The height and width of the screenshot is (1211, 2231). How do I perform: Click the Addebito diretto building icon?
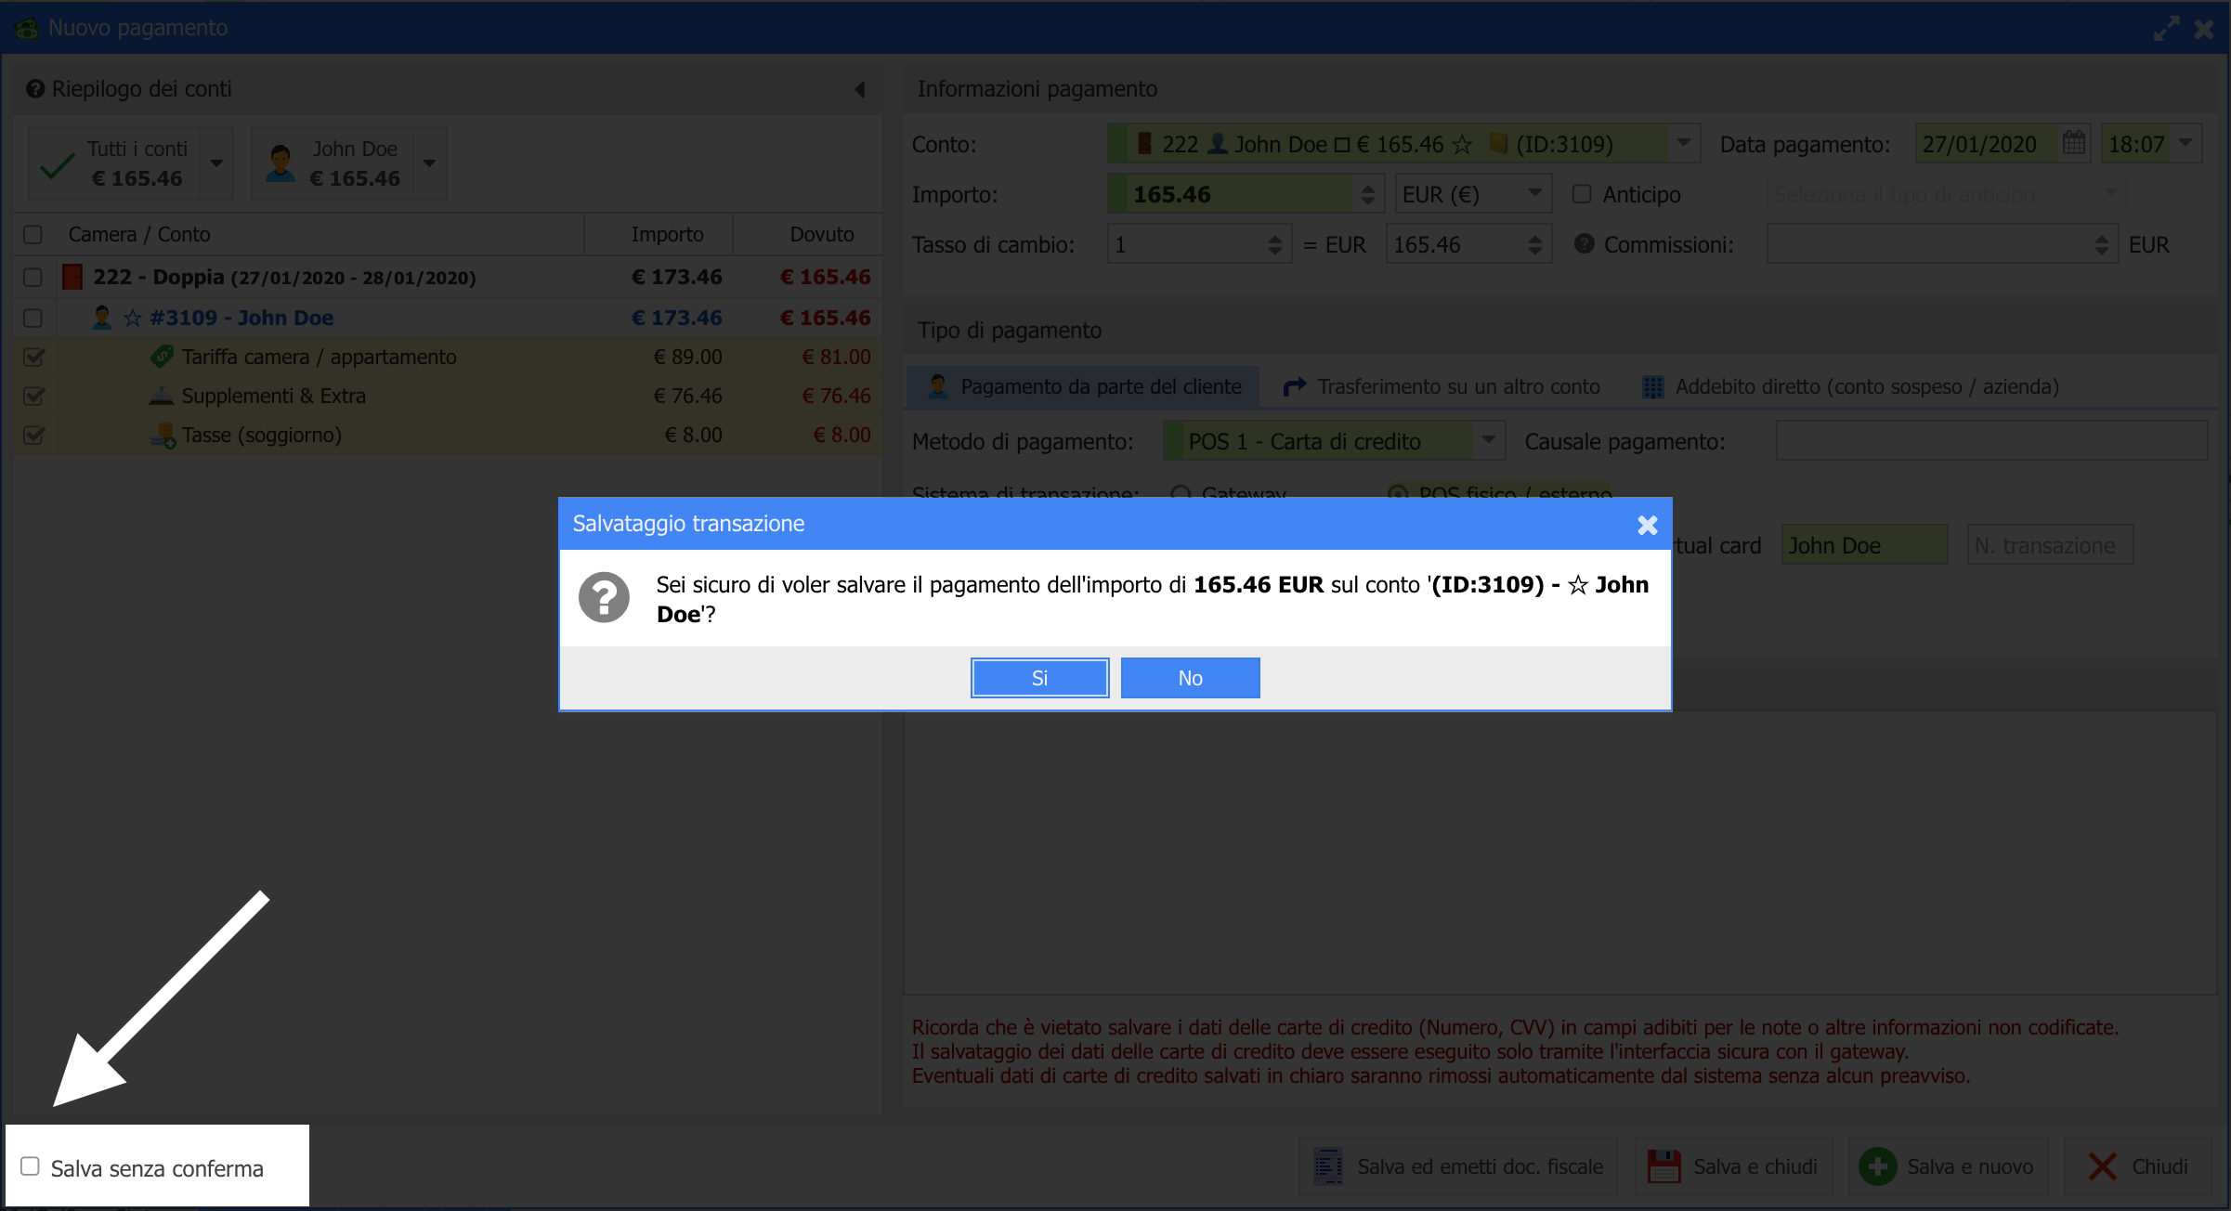(1653, 386)
